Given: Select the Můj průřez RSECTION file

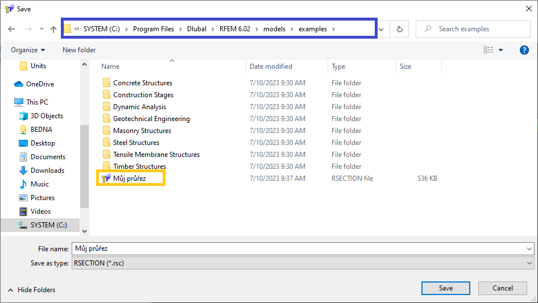Looking at the screenshot, I should tap(129, 179).
